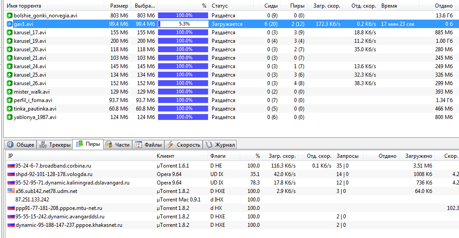Select torrent karusel_20.avi
This screenshot has width=459, height=238.
[x=30, y=49]
